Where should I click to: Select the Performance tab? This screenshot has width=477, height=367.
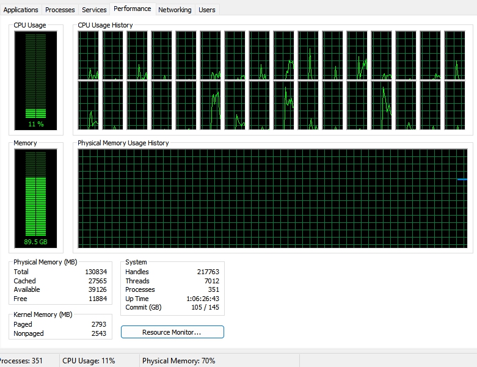(x=133, y=9)
